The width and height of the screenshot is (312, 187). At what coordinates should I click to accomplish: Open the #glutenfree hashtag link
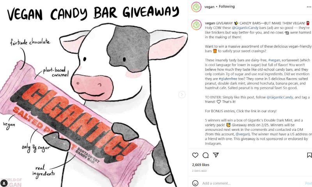click(228, 78)
